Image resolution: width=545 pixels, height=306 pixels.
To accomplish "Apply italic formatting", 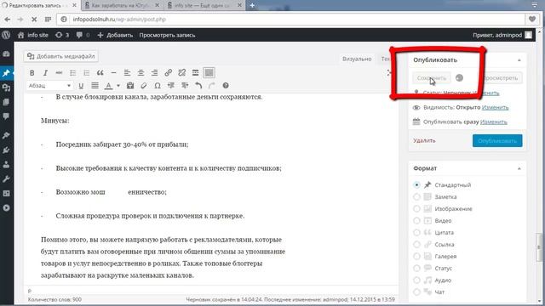I will pyautogui.click(x=45, y=73).
